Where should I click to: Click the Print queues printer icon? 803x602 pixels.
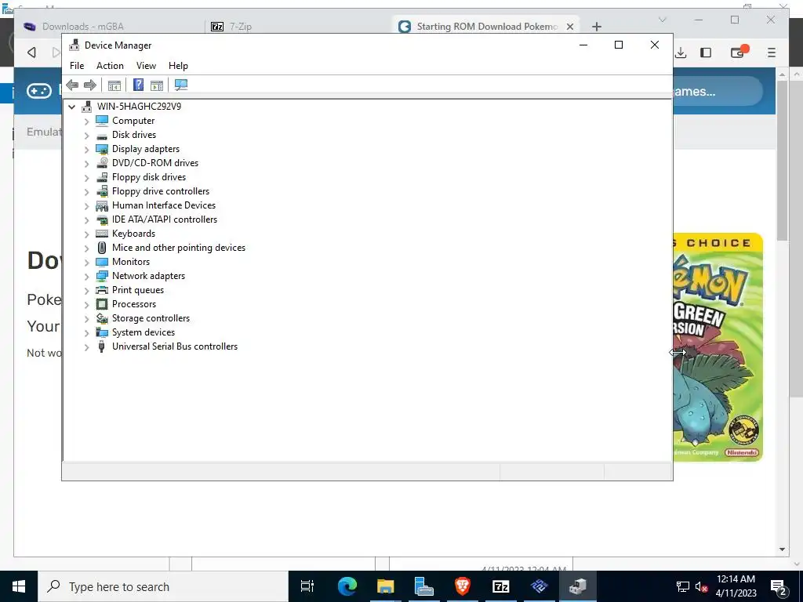coord(102,290)
